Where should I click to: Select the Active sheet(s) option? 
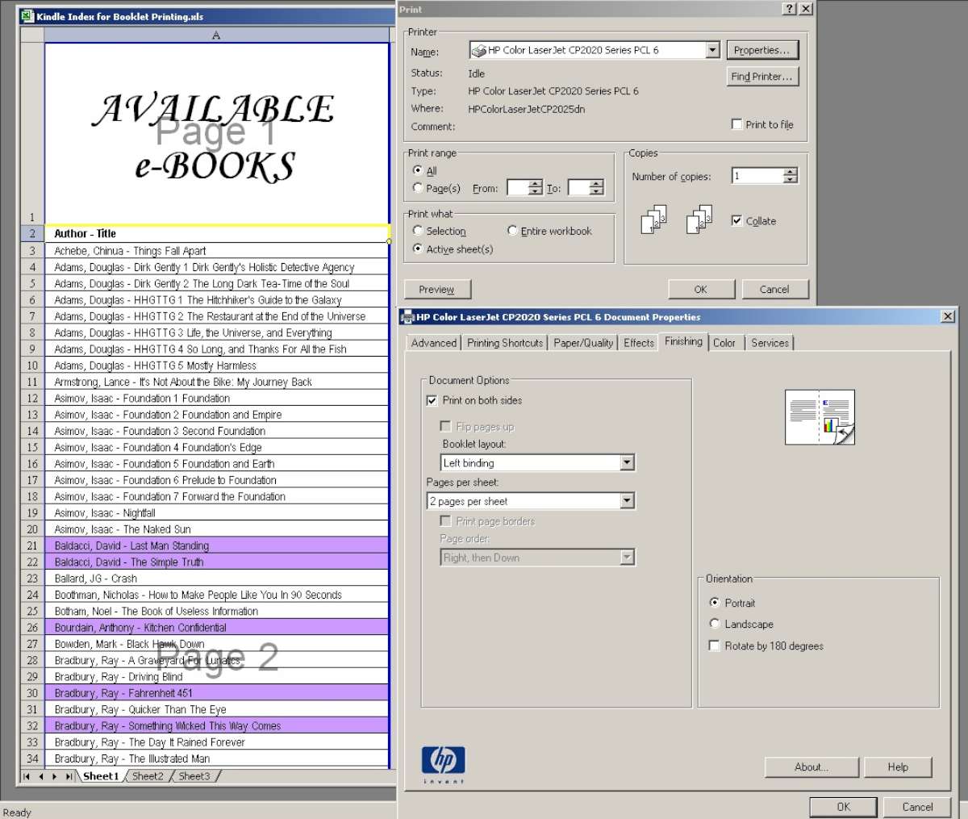(417, 249)
